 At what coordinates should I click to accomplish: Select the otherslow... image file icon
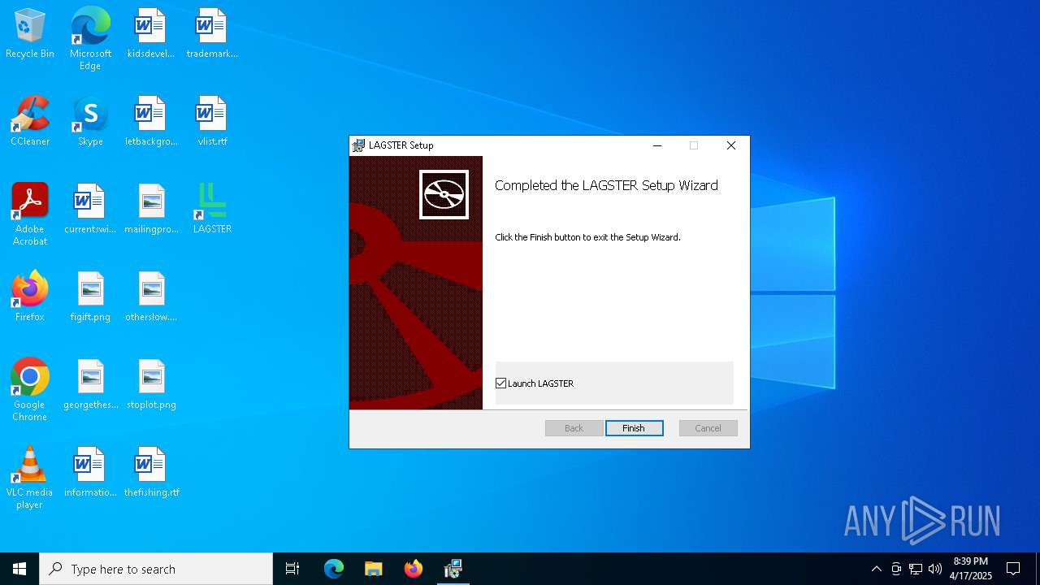tap(151, 297)
